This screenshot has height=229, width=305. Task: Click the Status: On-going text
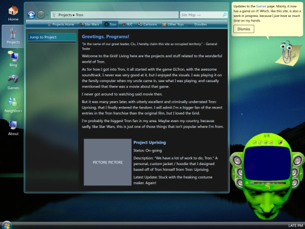(x=147, y=150)
